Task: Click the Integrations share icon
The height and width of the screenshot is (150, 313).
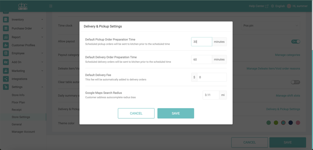Action: click(x=6, y=79)
